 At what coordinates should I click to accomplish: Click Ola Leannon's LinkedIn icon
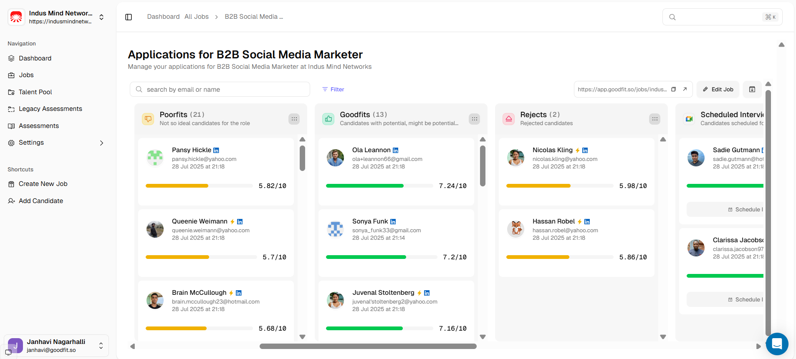[x=396, y=150]
